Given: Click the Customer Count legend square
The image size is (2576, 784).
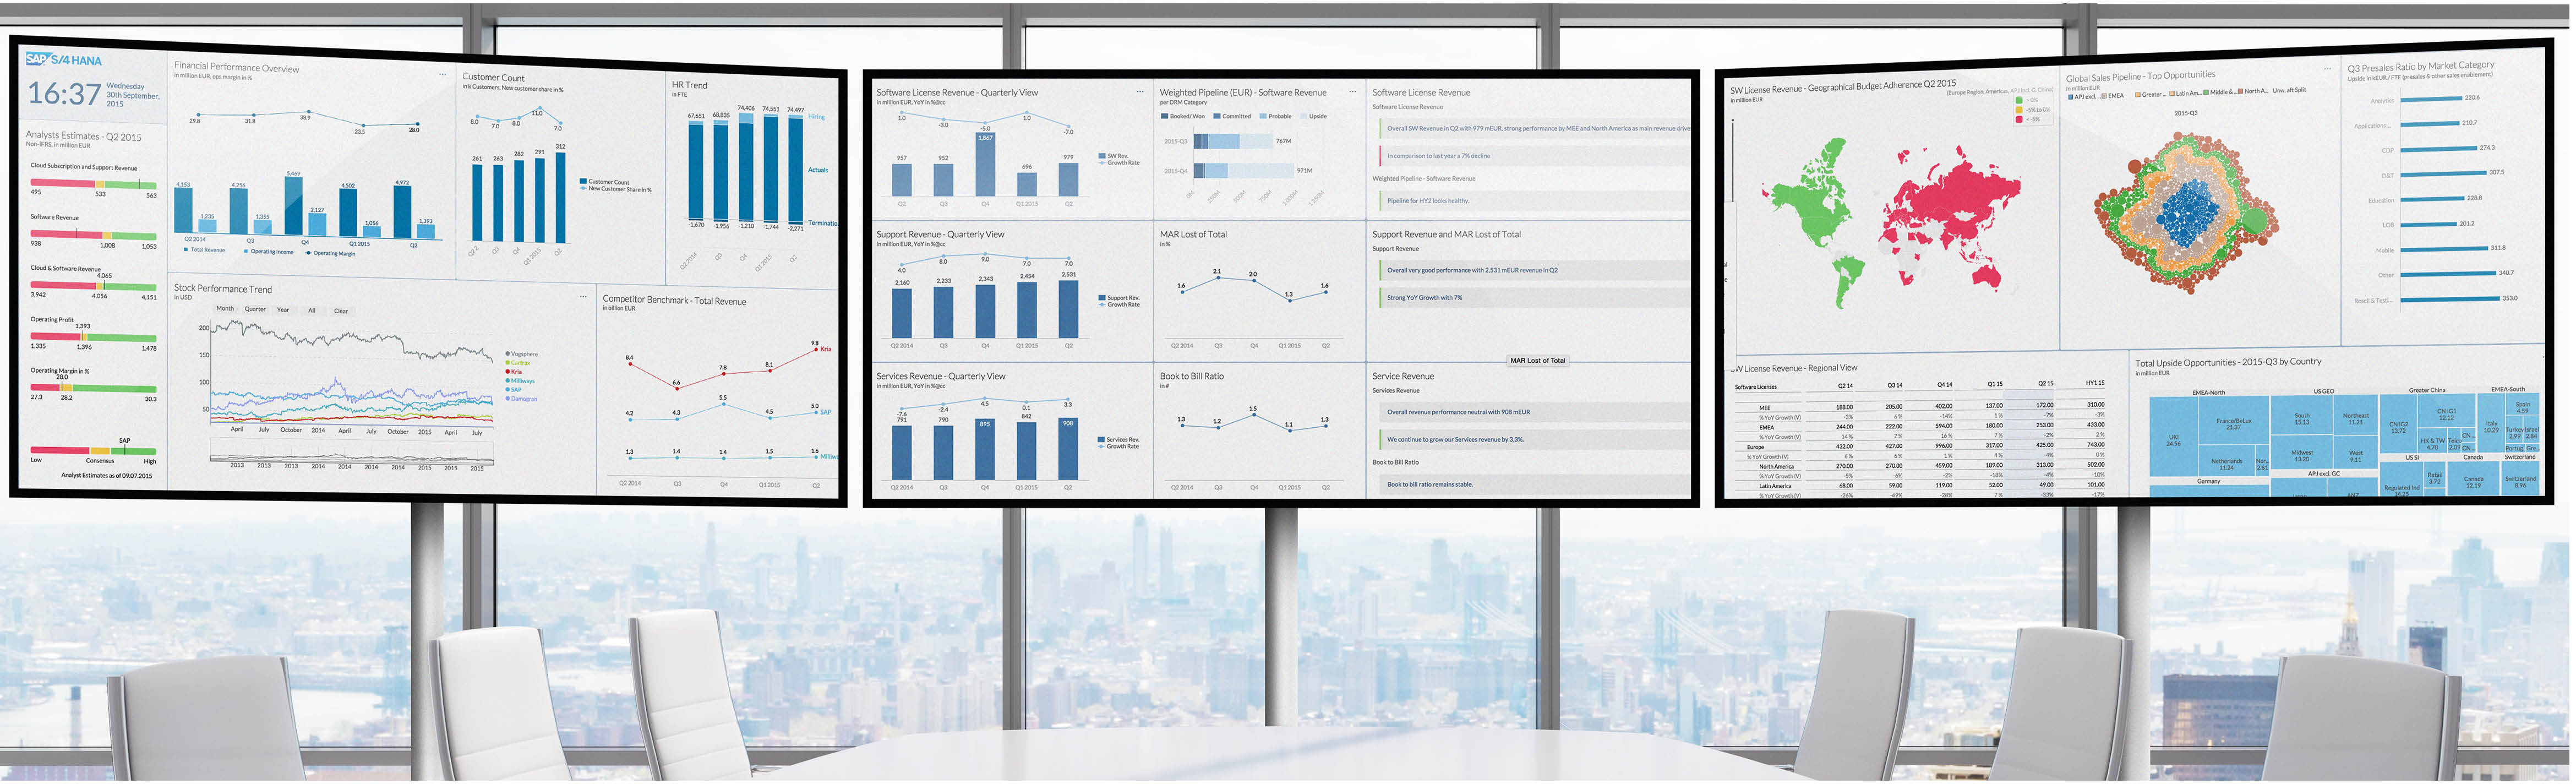Looking at the screenshot, I should (583, 182).
